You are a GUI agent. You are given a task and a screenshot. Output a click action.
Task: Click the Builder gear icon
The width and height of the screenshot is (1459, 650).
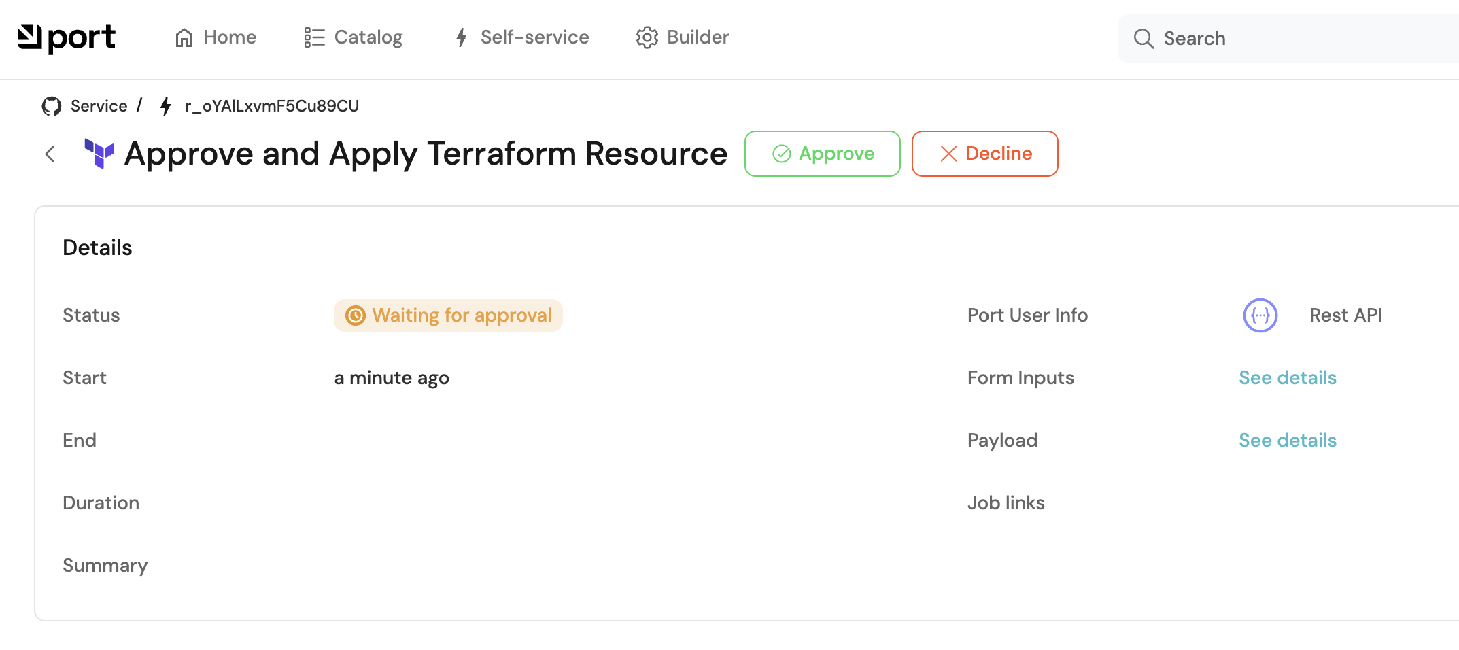coord(647,37)
